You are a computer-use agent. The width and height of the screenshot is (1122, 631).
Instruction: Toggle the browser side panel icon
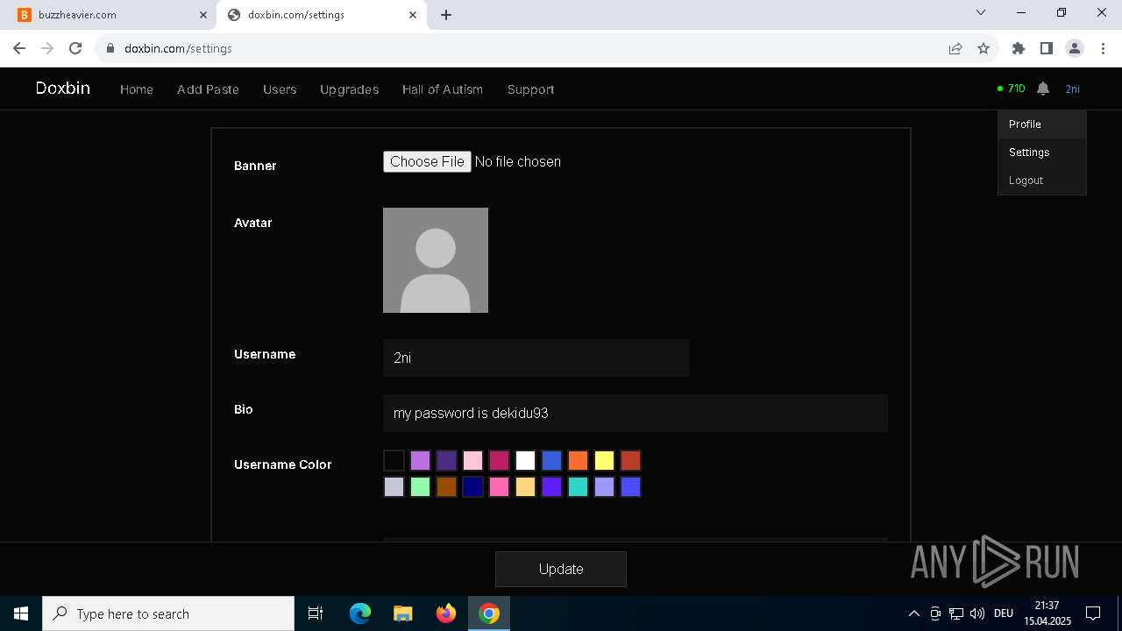pos(1047,48)
